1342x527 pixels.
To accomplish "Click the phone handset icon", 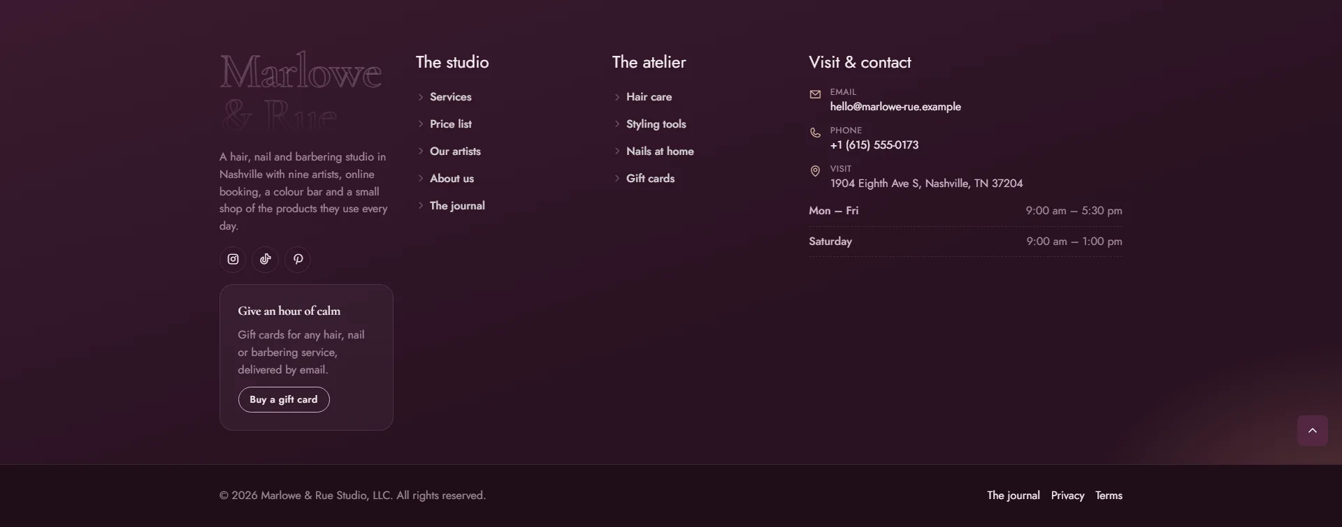I will 815,133.
